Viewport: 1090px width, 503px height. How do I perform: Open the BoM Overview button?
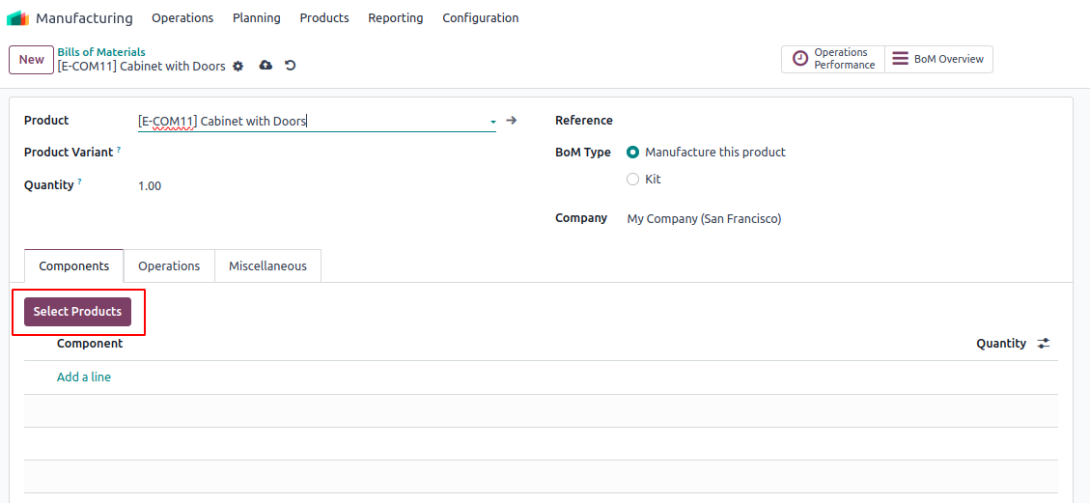pos(938,59)
